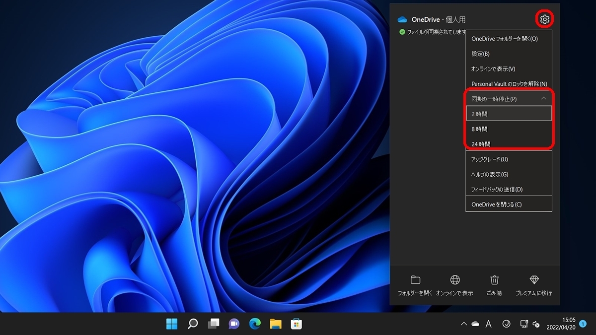Pause syncing for 2 時間
The width and height of the screenshot is (596, 335).
click(x=509, y=114)
